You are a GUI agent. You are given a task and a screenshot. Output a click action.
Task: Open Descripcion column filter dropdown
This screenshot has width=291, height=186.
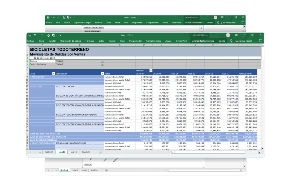102,74
